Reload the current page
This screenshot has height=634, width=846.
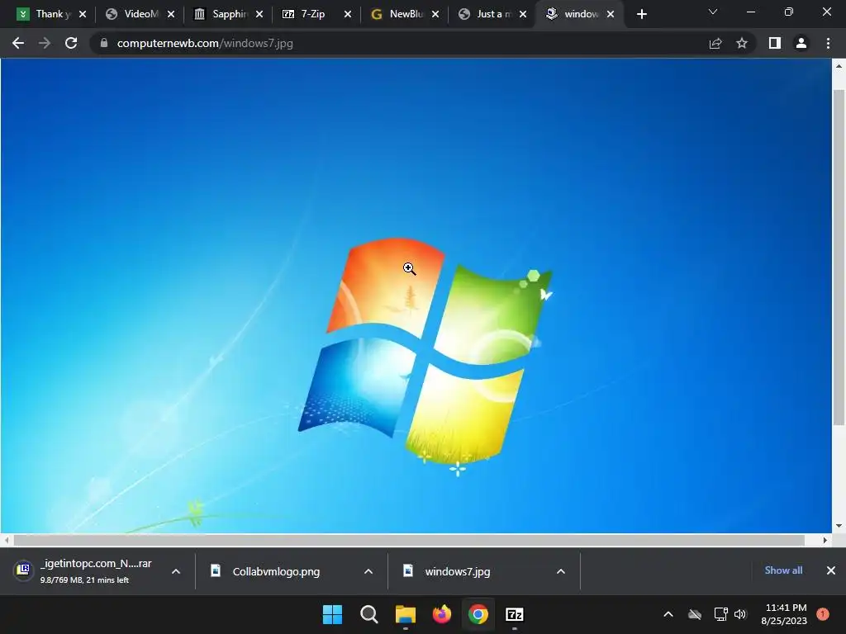tap(71, 43)
